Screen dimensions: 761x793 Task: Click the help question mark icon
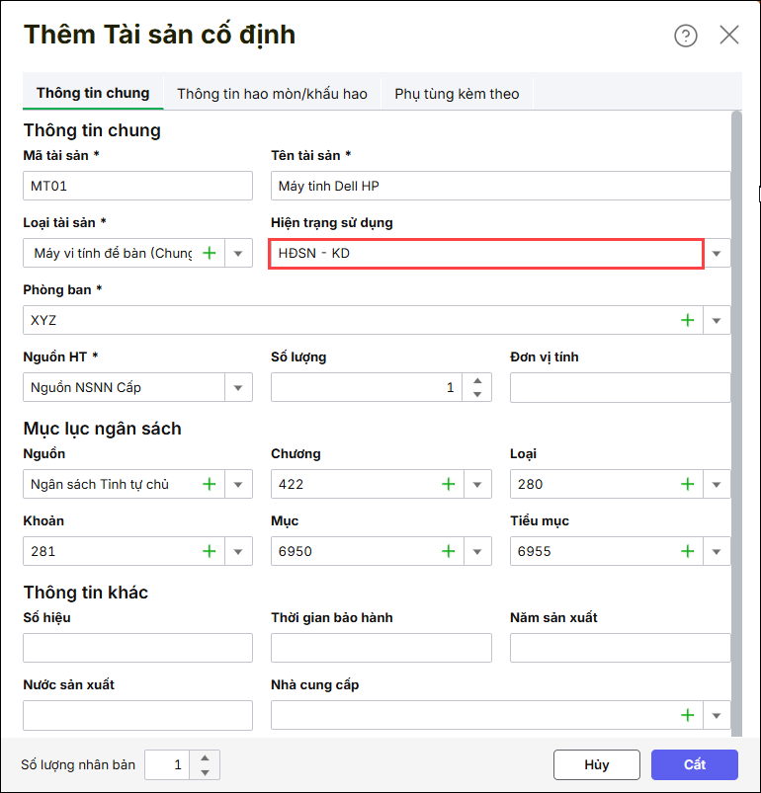point(685,36)
